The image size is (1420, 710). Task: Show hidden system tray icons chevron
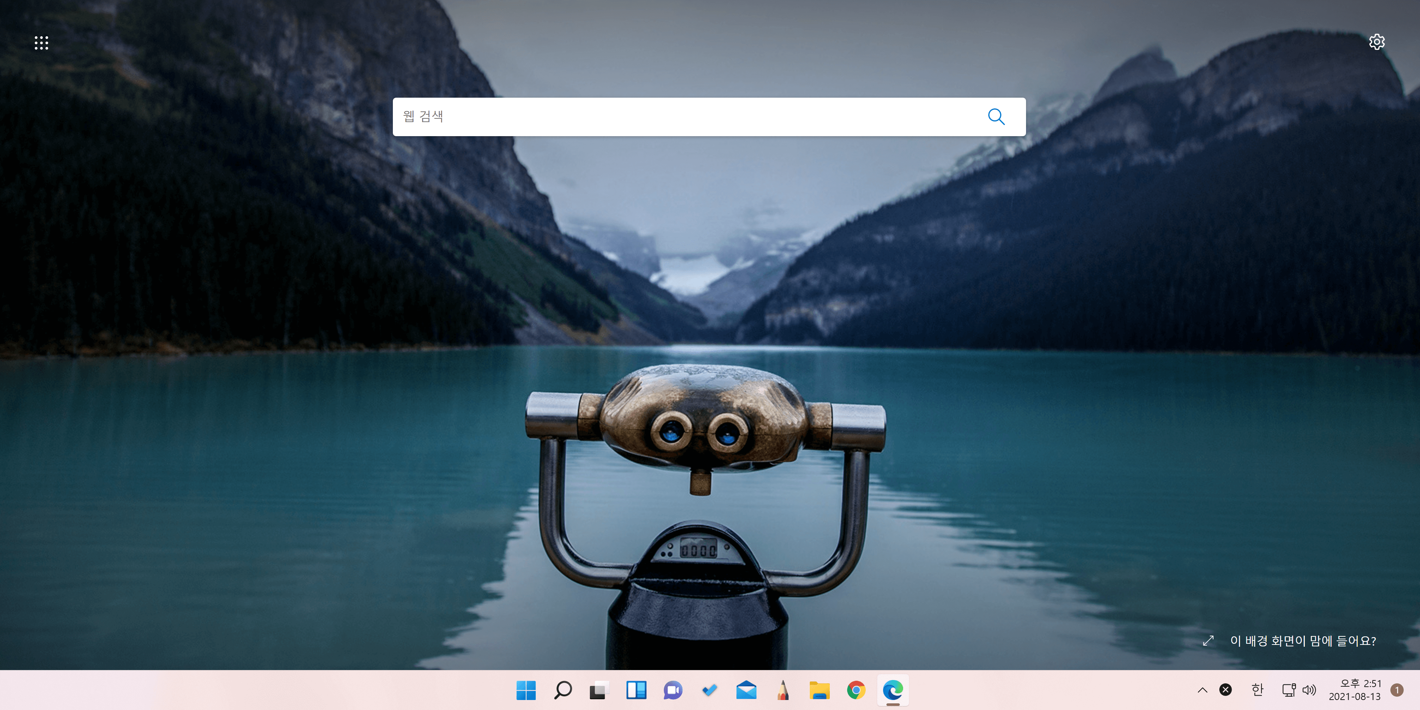click(1202, 690)
